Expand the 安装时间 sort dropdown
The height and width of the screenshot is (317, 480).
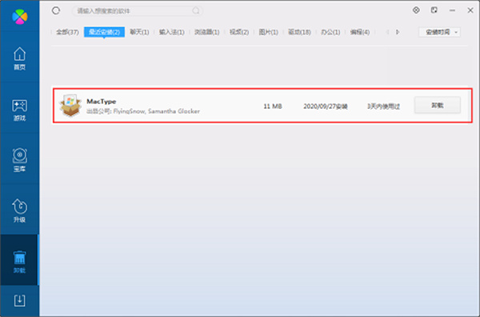(439, 32)
